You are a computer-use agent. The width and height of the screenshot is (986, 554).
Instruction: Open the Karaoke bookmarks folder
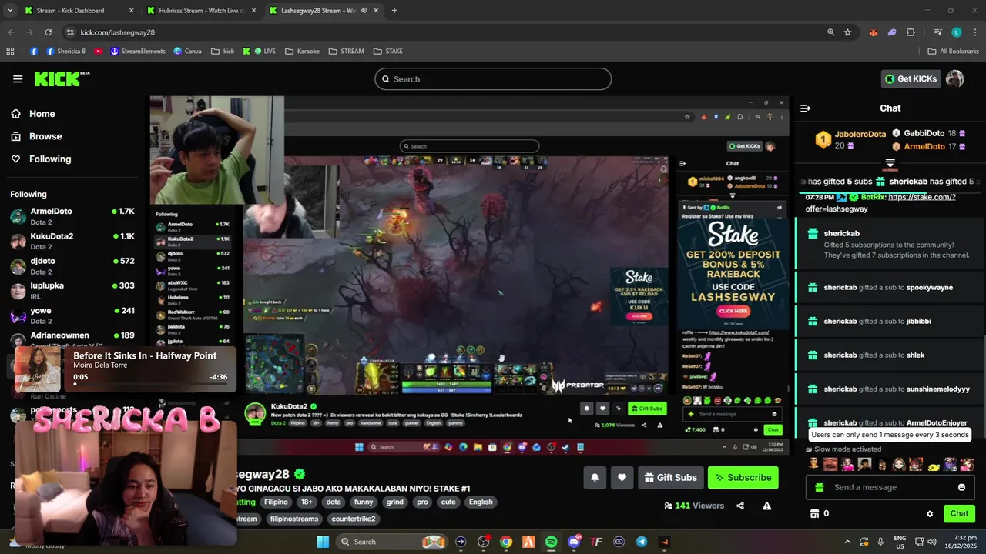(302, 52)
